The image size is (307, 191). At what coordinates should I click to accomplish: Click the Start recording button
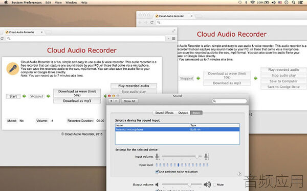(13, 96)
